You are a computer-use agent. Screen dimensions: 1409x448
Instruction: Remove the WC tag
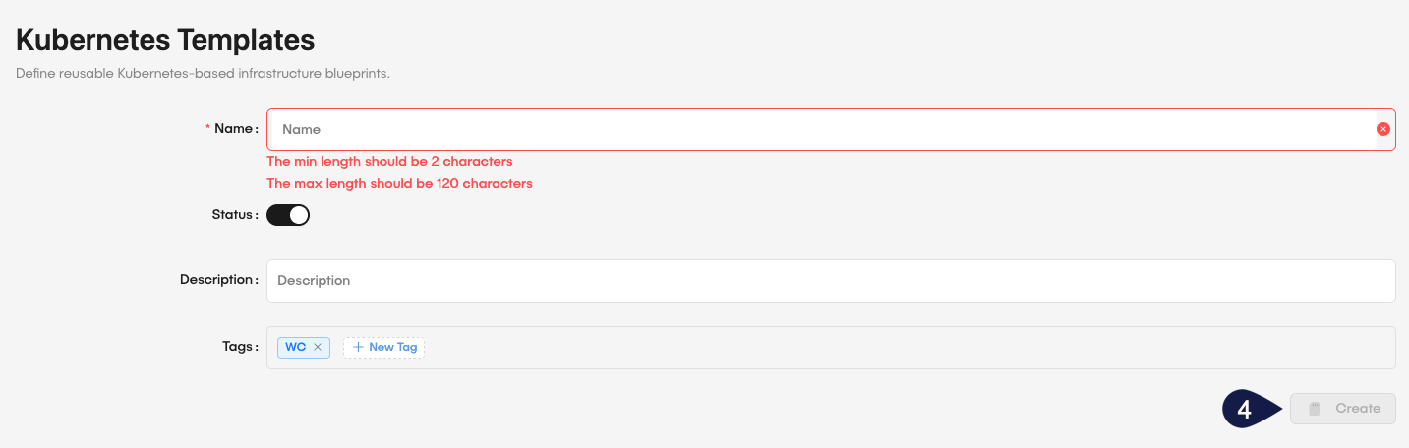tap(318, 347)
